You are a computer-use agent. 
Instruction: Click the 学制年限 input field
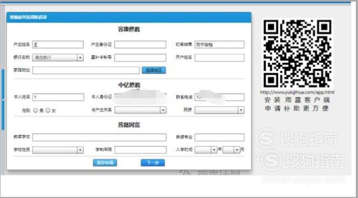140,150
